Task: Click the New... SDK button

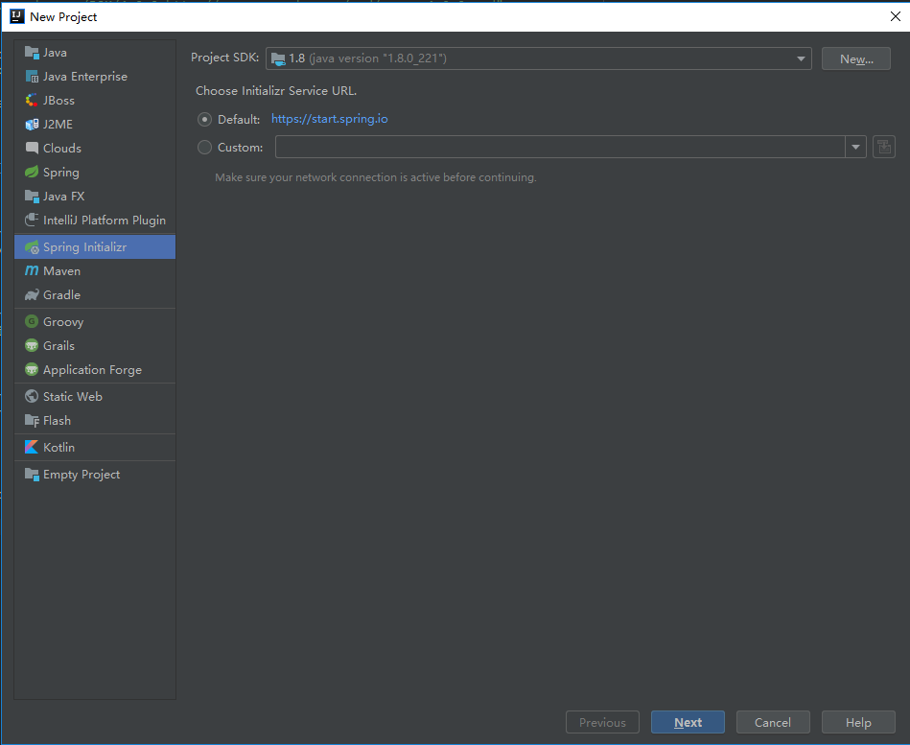Action: click(x=856, y=58)
